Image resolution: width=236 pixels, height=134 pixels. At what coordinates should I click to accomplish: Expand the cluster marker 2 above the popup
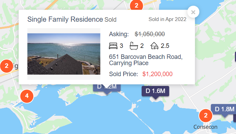pos(136,5)
